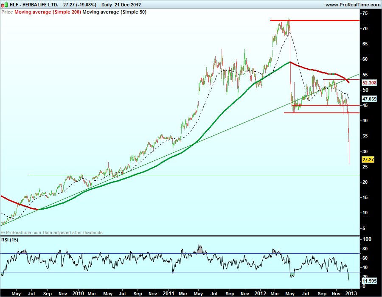Click the 11.595 RSI value tag
Image resolution: width=382 pixels, height=297 pixels.
click(369, 281)
